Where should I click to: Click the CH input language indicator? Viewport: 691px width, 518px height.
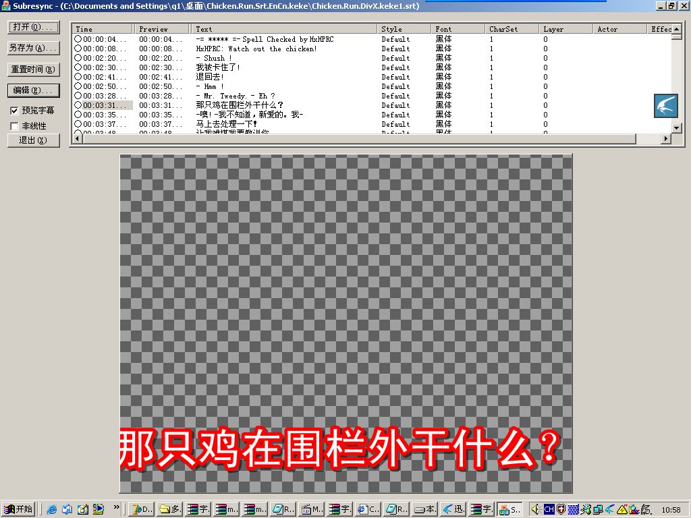548,509
